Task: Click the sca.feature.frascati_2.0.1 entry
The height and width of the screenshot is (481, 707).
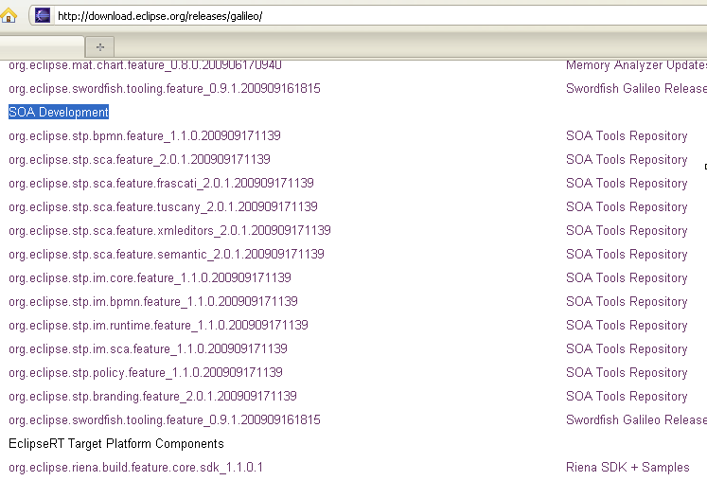Action: click(x=161, y=184)
